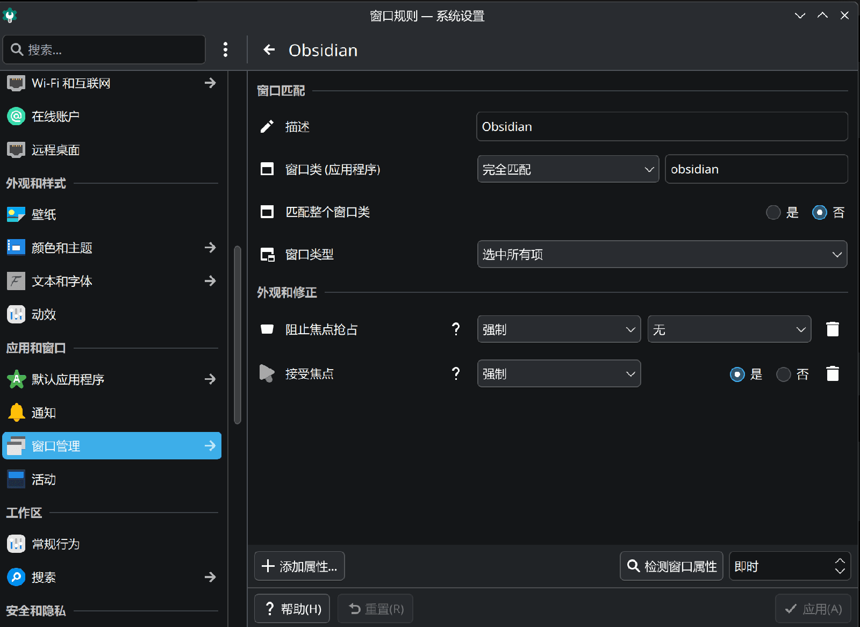Click the 帮助(H) button
This screenshot has width=860, height=627.
pyautogui.click(x=292, y=609)
